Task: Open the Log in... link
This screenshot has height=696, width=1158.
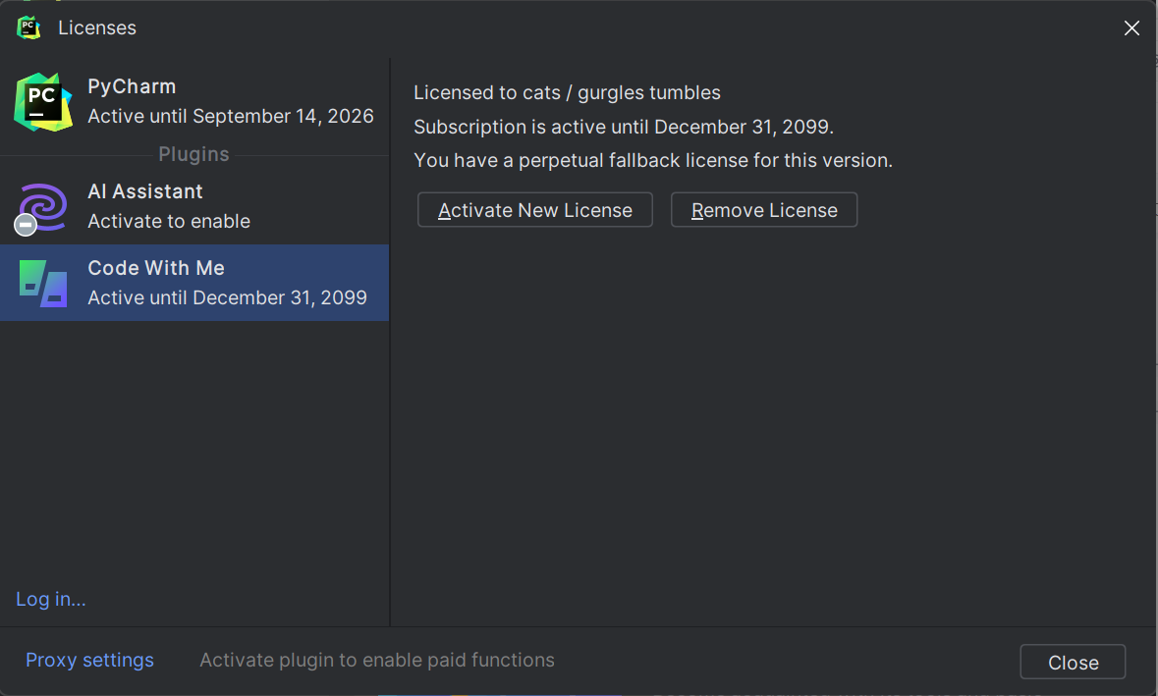Action: point(51,599)
